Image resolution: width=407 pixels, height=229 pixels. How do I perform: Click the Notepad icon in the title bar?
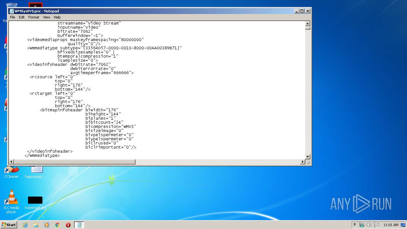[x=11, y=11]
